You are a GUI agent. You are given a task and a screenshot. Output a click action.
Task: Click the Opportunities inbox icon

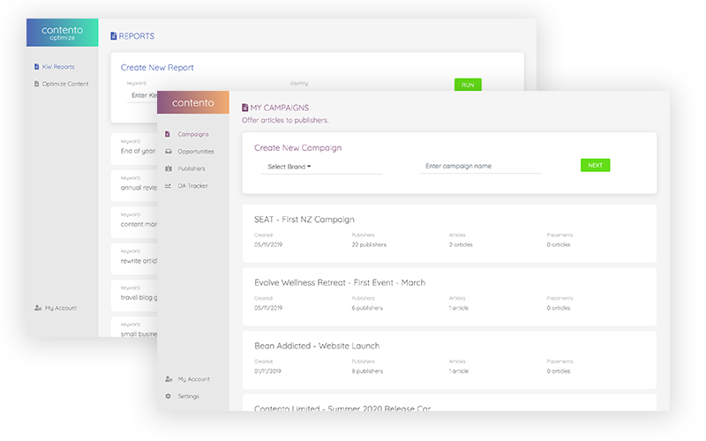[x=169, y=151]
